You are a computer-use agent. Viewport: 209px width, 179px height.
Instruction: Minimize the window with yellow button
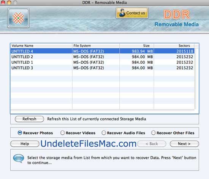9,2
